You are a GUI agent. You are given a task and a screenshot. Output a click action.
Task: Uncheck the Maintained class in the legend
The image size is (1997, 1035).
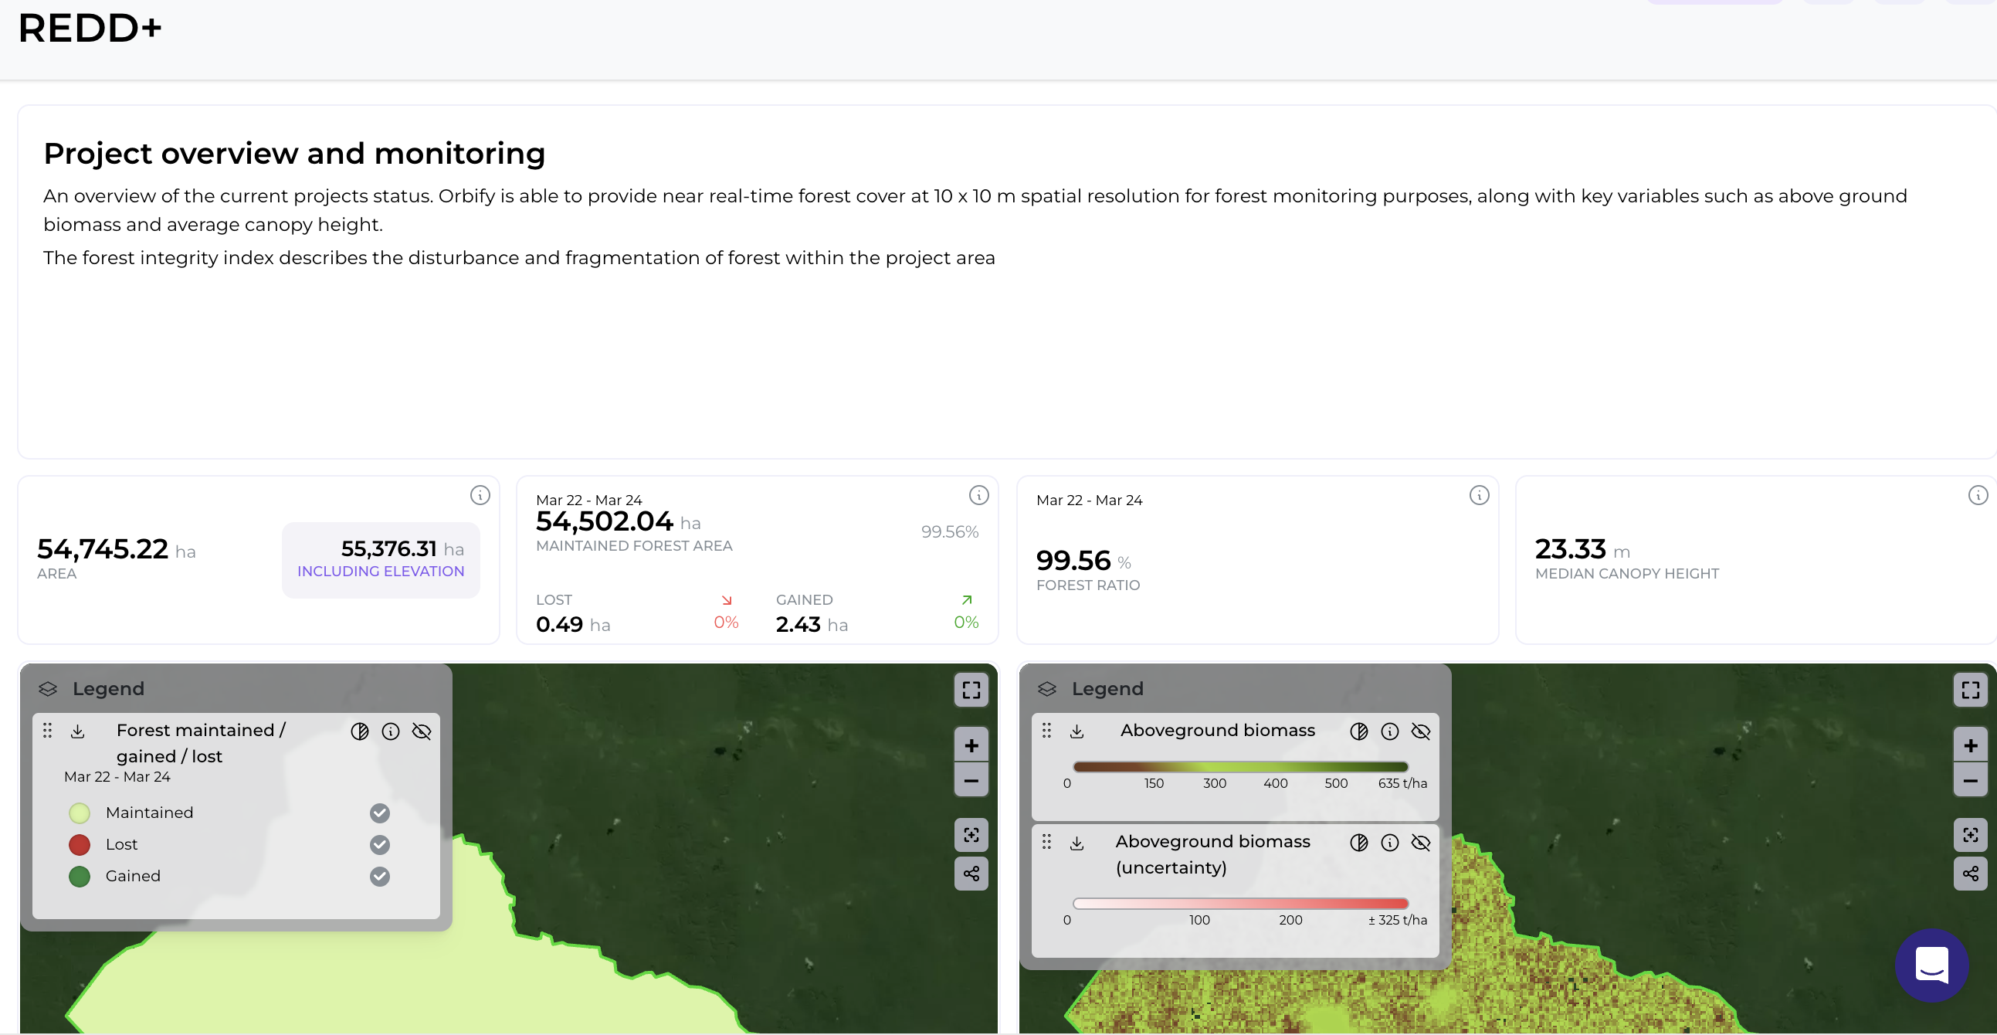click(379, 813)
